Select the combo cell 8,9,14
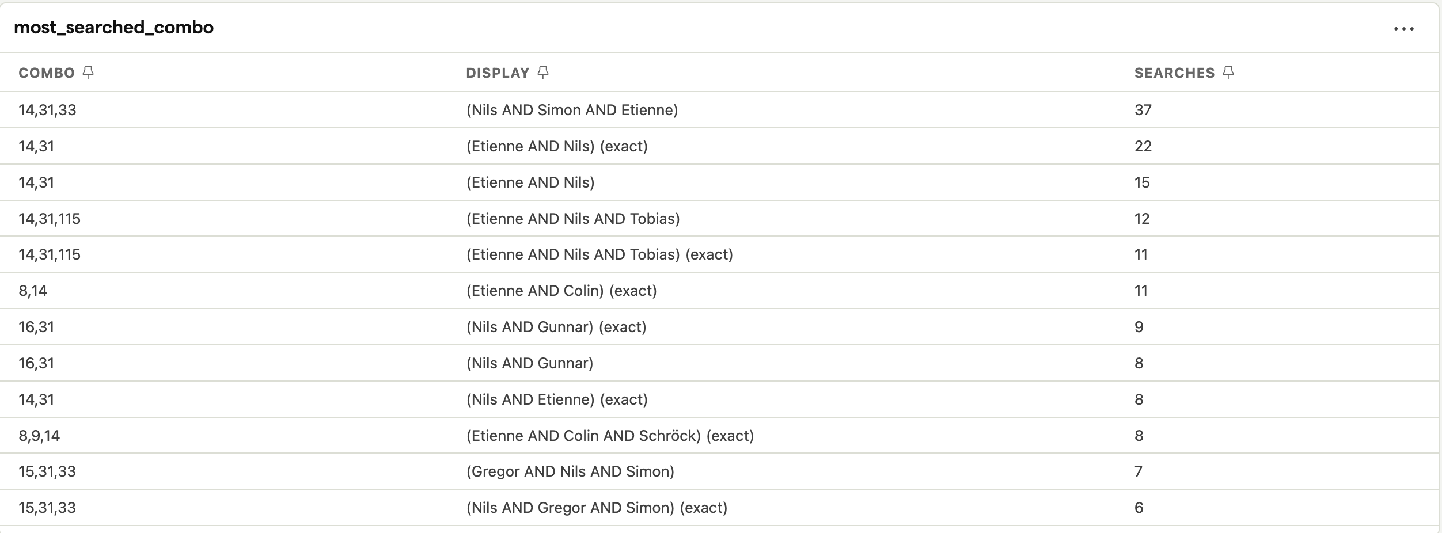This screenshot has width=1442, height=533. [39, 436]
